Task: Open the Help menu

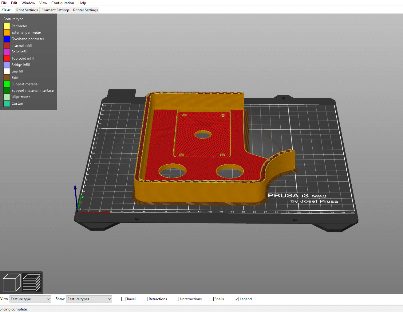Action: tap(82, 3)
